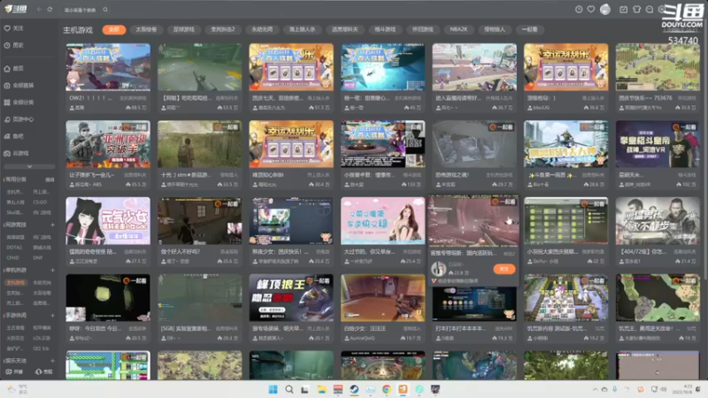
Task: Select the 一起看 filter tab
Action: [529, 29]
